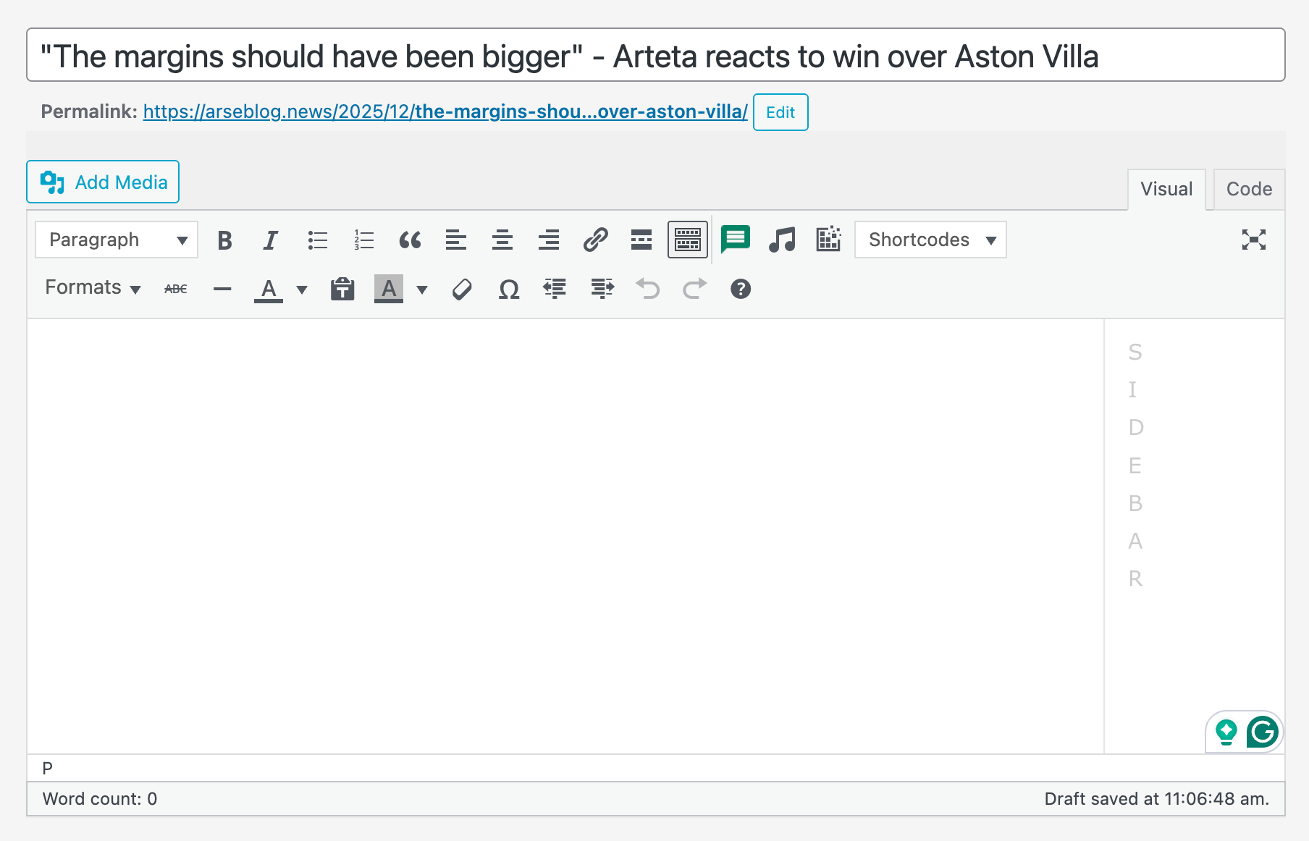Insert a blockquote
This screenshot has width=1309, height=841.
[410, 240]
